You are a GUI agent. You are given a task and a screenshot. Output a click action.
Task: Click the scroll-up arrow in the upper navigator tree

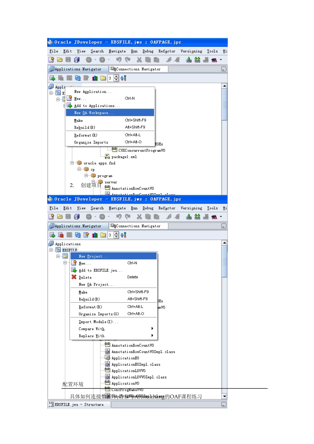pos(224,86)
